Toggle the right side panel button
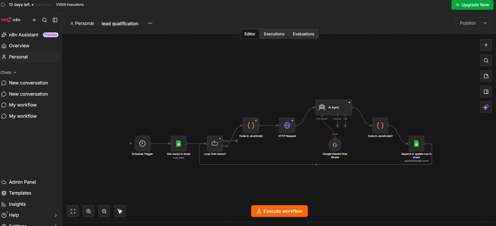 (486, 92)
